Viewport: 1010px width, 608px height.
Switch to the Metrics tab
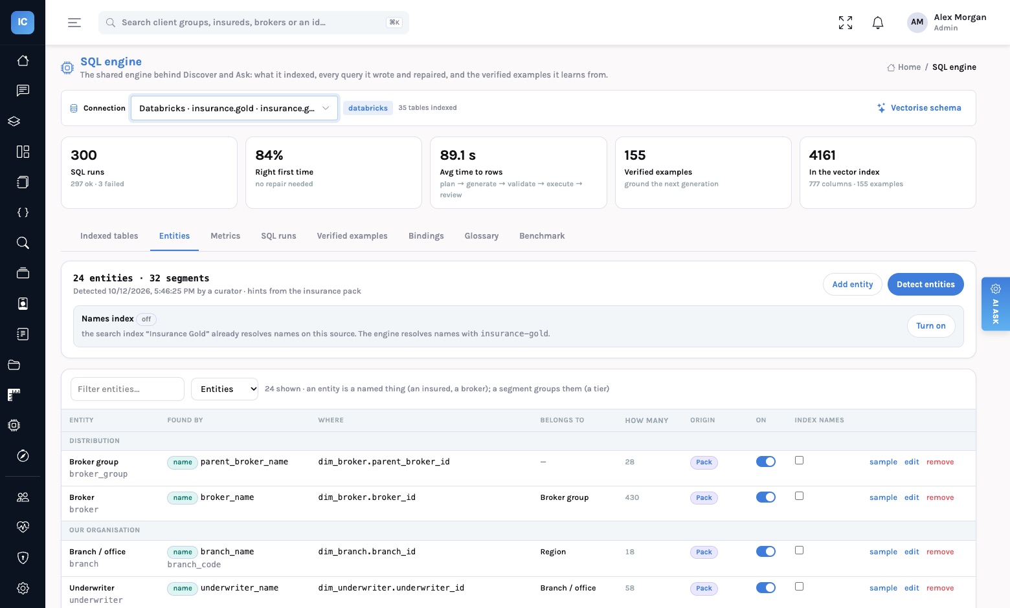(x=225, y=236)
